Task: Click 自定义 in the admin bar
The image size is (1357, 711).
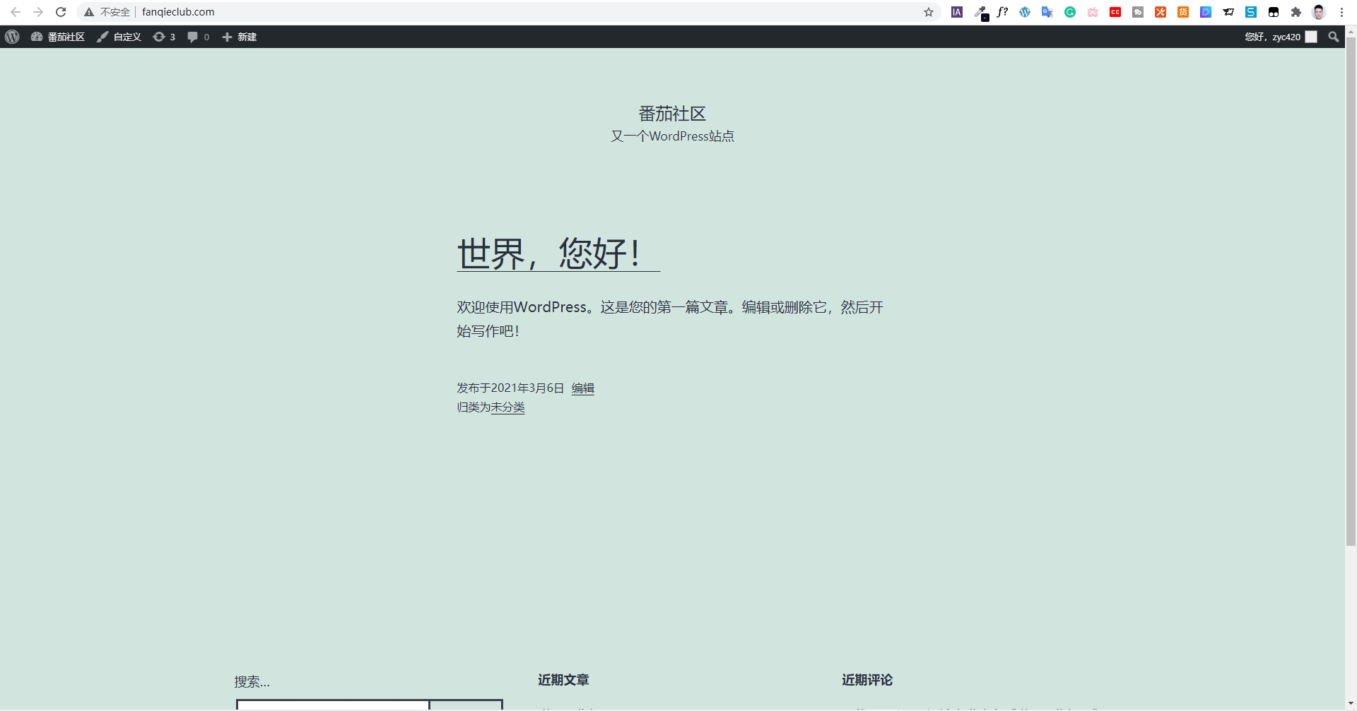Action: (x=126, y=37)
